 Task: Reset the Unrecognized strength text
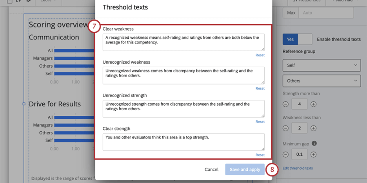coord(260,122)
